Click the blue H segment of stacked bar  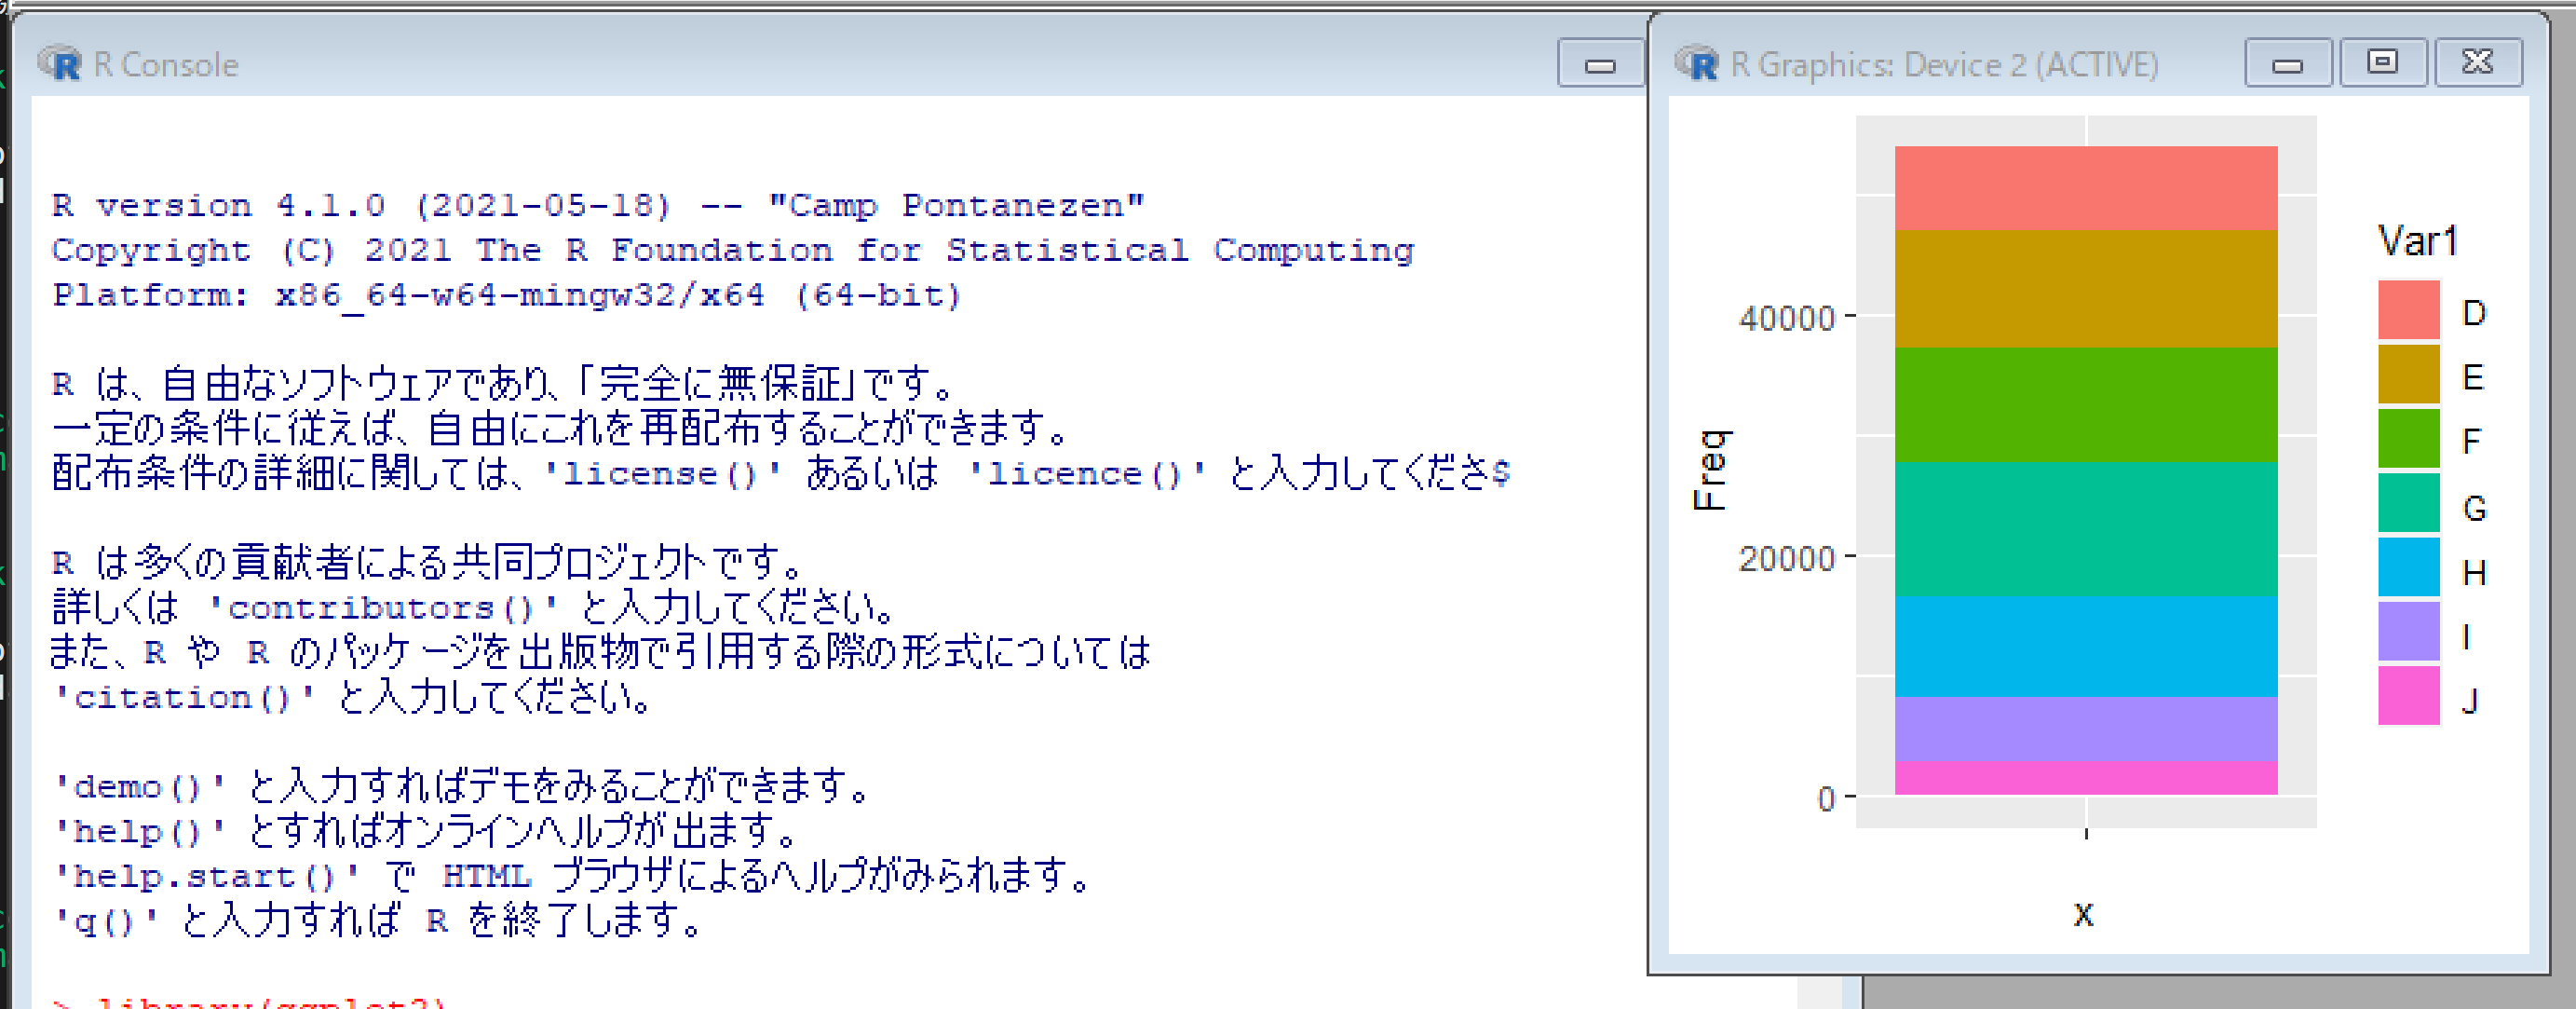click(x=2086, y=647)
